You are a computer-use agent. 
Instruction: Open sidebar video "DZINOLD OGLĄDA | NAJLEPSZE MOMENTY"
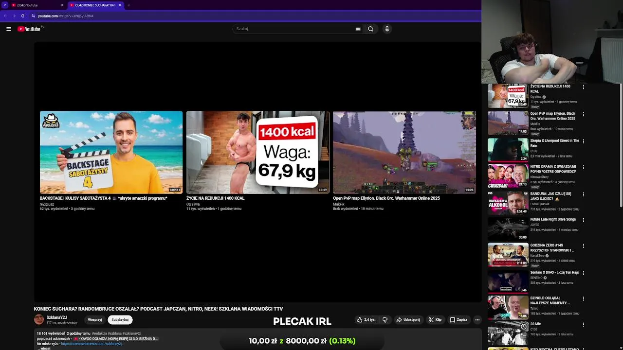(550, 300)
